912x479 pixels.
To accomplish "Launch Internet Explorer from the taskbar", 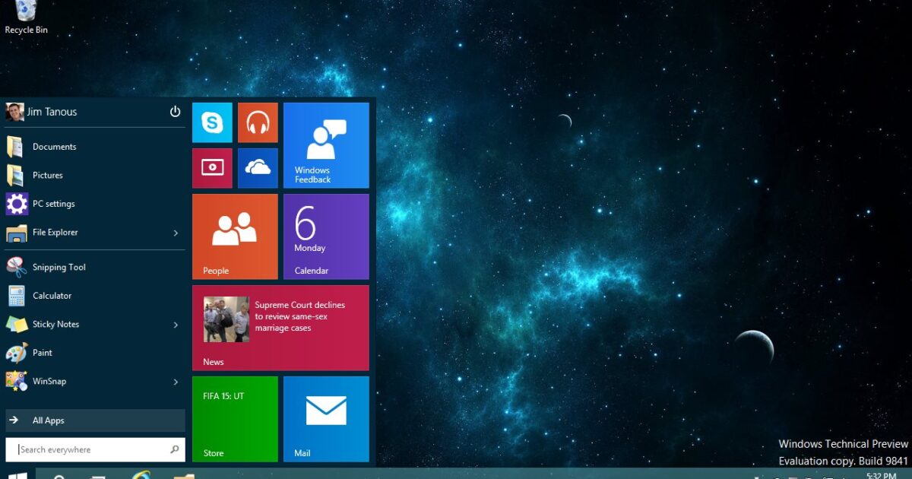I will tap(141, 474).
